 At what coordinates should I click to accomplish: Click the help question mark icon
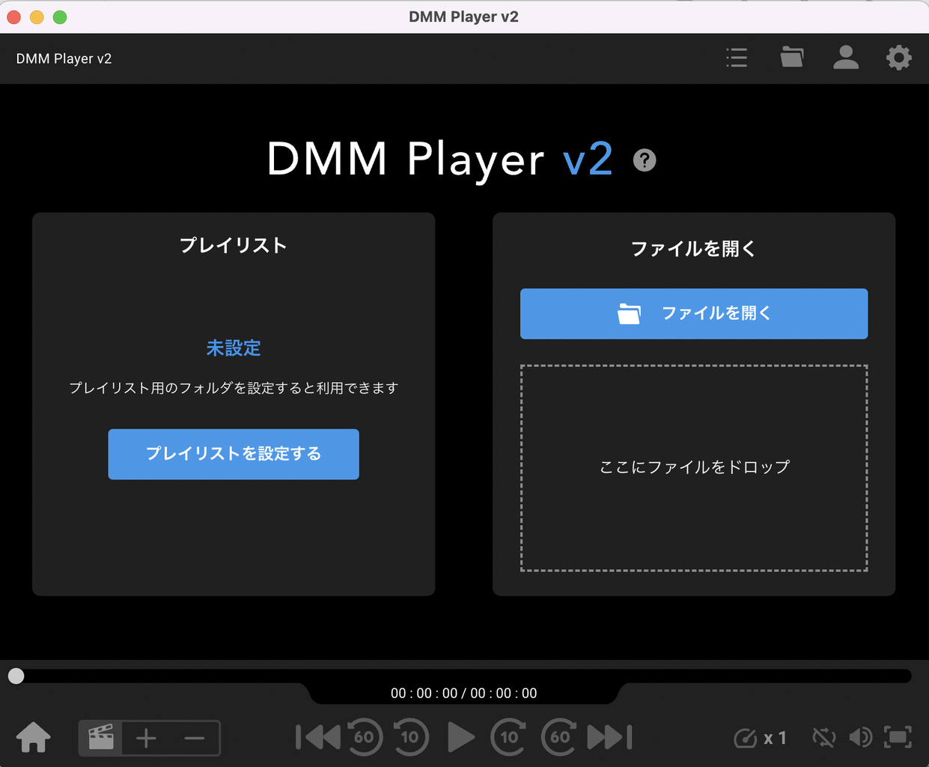pyautogui.click(x=645, y=160)
